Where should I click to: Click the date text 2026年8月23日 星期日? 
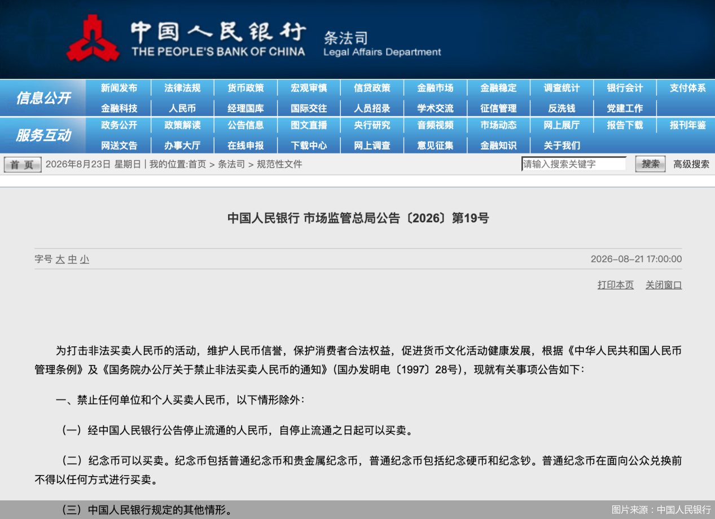[93, 165]
